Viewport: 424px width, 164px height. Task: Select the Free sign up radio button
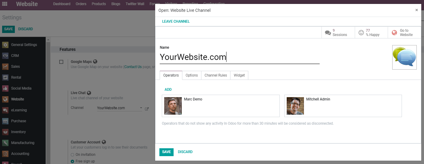(72, 161)
